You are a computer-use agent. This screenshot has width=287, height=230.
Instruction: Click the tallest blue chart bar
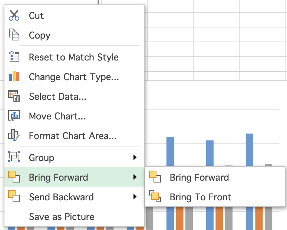point(250,148)
